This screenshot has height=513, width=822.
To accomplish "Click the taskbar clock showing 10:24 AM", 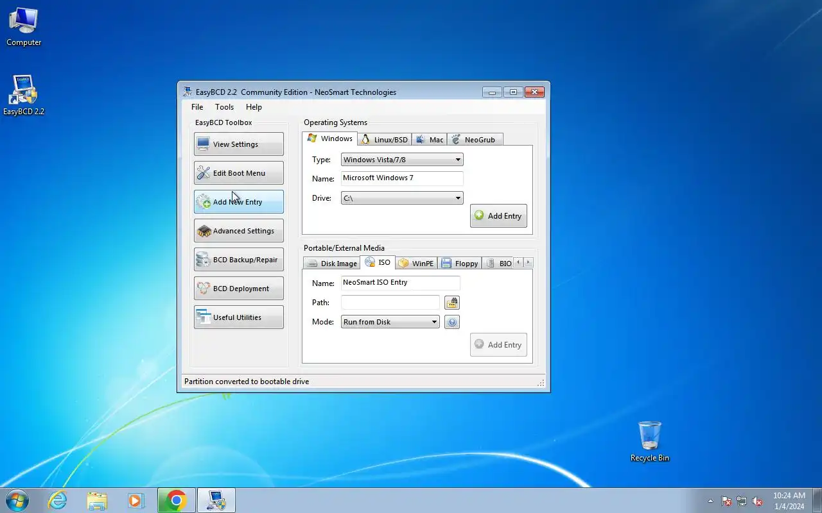I will pyautogui.click(x=789, y=501).
